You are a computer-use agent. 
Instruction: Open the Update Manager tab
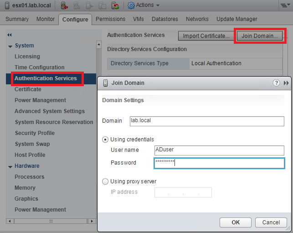(x=237, y=19)
